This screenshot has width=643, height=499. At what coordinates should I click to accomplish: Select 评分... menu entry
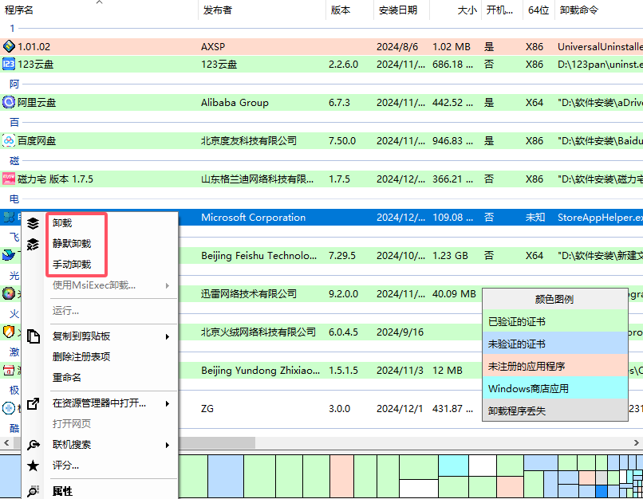tap(65, 466)
